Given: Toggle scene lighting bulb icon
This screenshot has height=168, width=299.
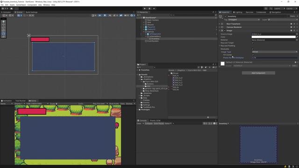Looking at the screenshot, I should pos(105,15).
